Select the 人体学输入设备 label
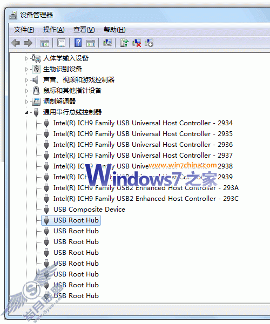Viewport: 270px width, 324px height. click(x=66, y=58)
